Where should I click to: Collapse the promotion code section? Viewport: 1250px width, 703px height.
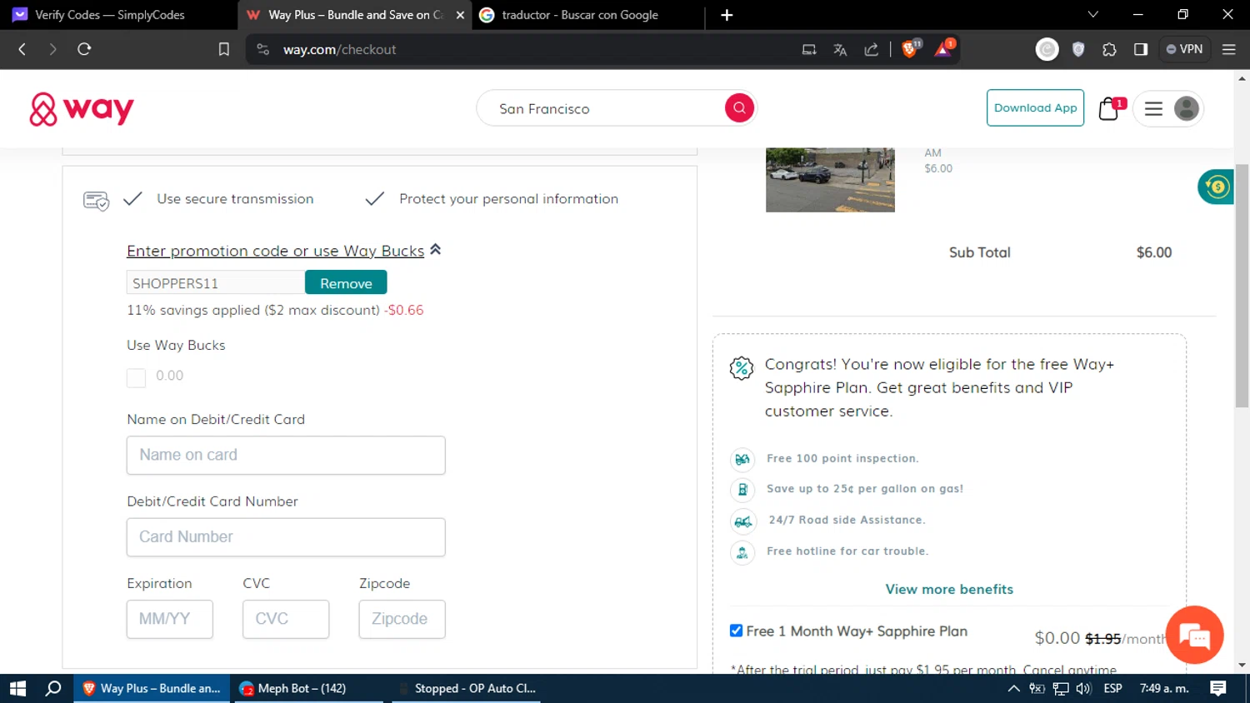(435, 249)
